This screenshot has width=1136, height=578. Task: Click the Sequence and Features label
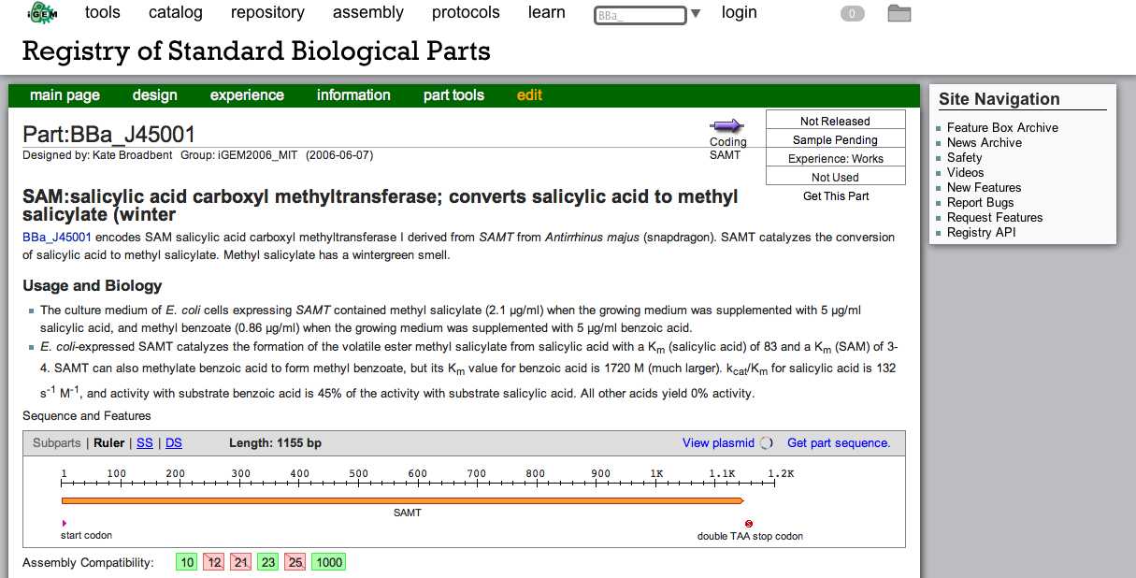click(87, 416)
